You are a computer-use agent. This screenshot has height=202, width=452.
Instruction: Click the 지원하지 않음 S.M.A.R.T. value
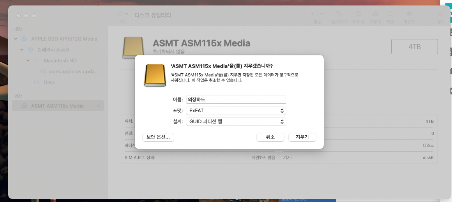click(x=263, y=158)
